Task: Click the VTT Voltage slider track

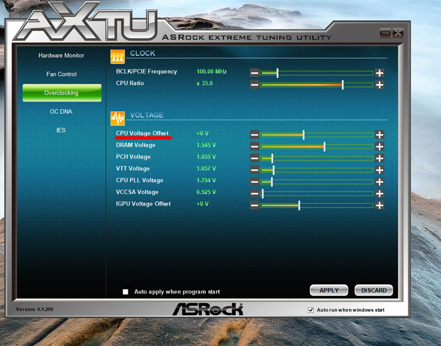Action: click(x=316, y=170)
